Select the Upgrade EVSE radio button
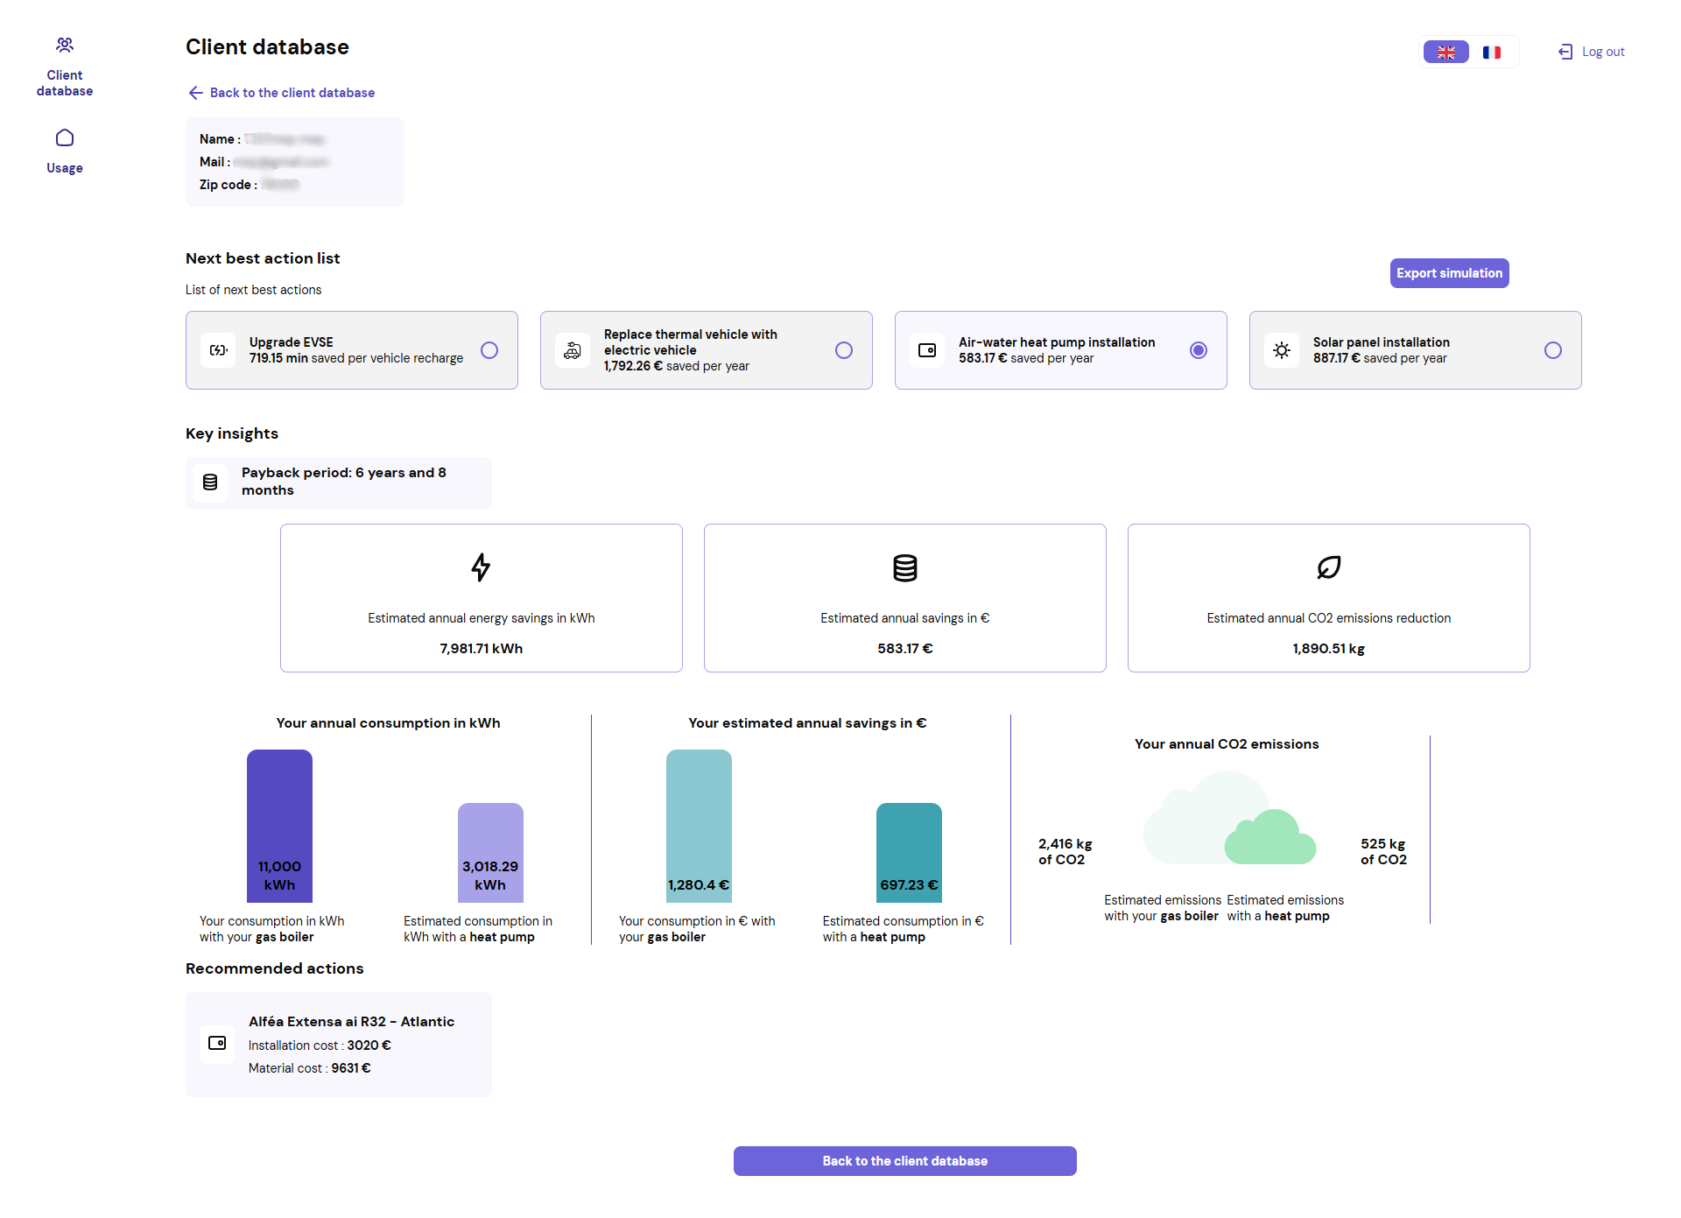The image size is (1681, 1218). click(x=489, y=350)
